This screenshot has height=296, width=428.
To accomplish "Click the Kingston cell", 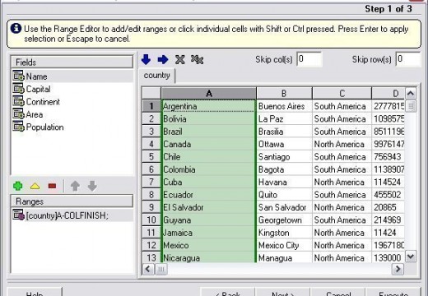I will coord(284,233).
